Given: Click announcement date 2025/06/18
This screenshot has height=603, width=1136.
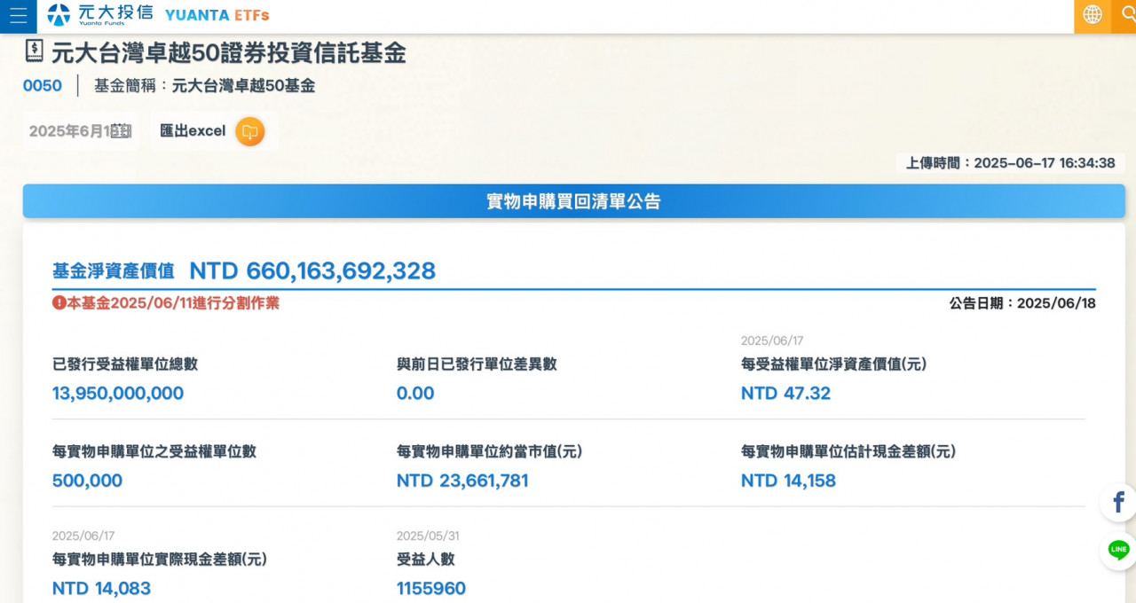Looking at the screenshot, I should tap(1056, 303).
